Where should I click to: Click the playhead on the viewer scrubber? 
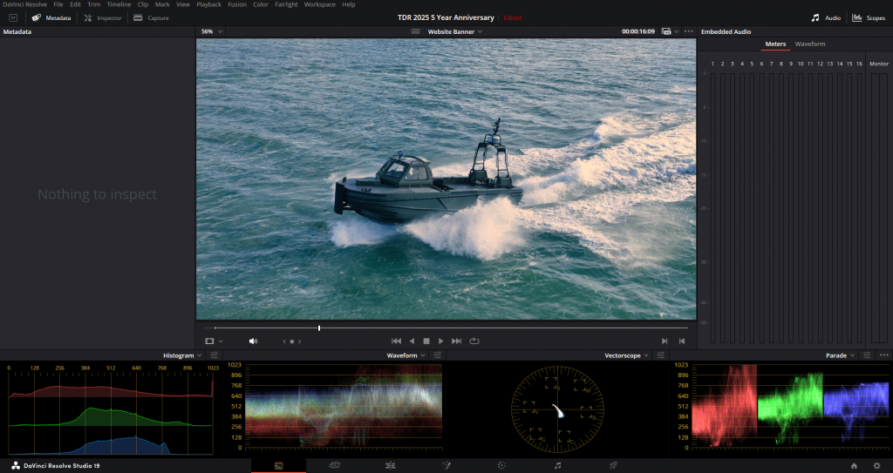click(x=319, y=328)
